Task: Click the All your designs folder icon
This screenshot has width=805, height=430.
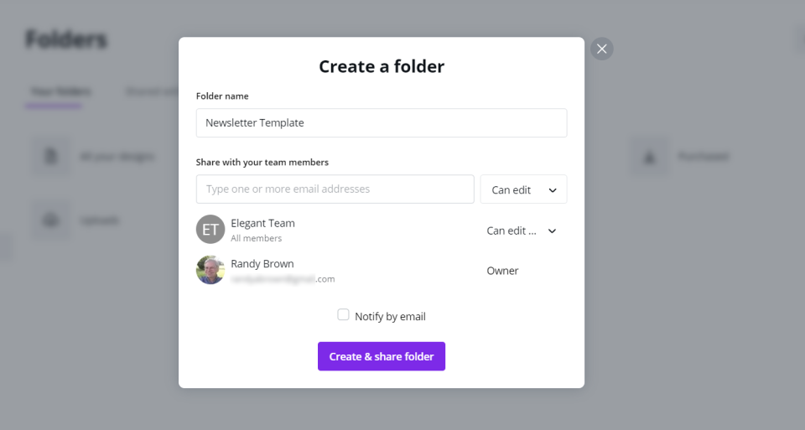Action: pyautogui.click(x=51, y=157)
